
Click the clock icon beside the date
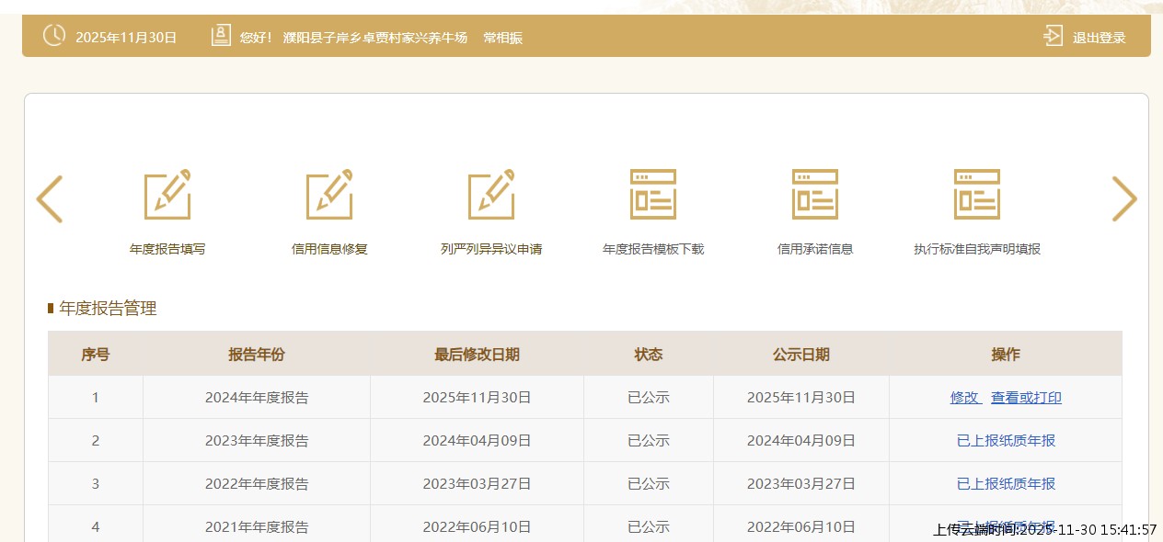point(54,36)
